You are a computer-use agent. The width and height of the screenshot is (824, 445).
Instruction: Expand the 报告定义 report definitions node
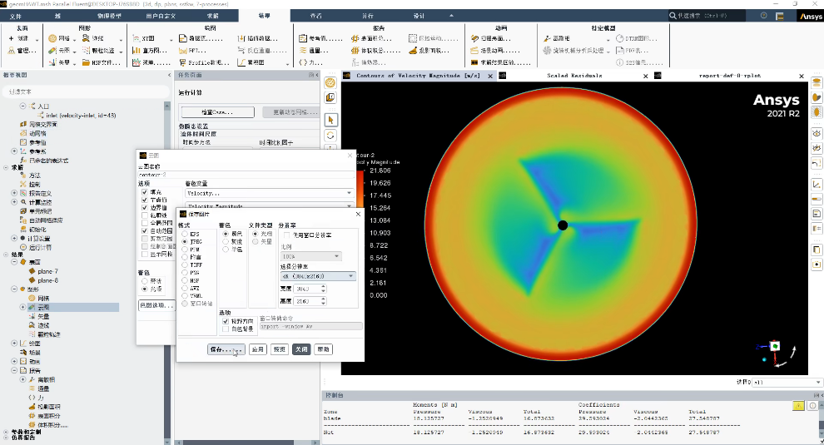point(14,193)
